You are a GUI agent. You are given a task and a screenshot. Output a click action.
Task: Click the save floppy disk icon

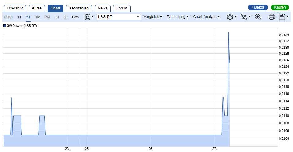tap(282, 17)
